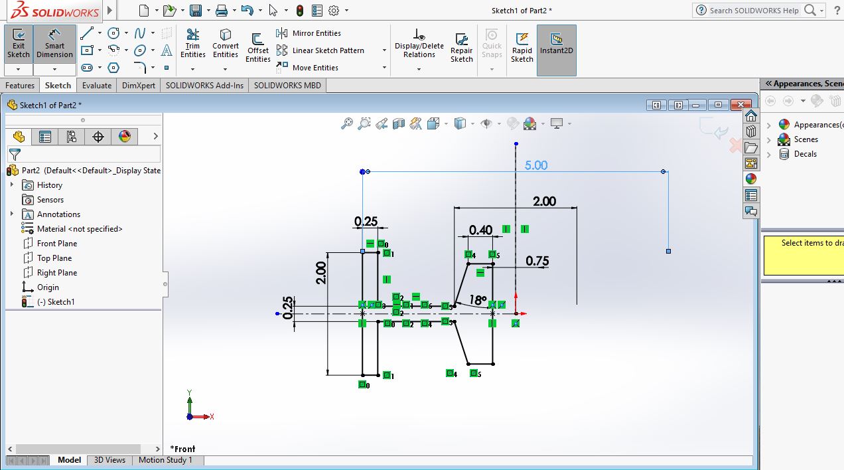This screenshot has height=470, width=844.
Task: Click the New document icon
Action: coord(145,11)
